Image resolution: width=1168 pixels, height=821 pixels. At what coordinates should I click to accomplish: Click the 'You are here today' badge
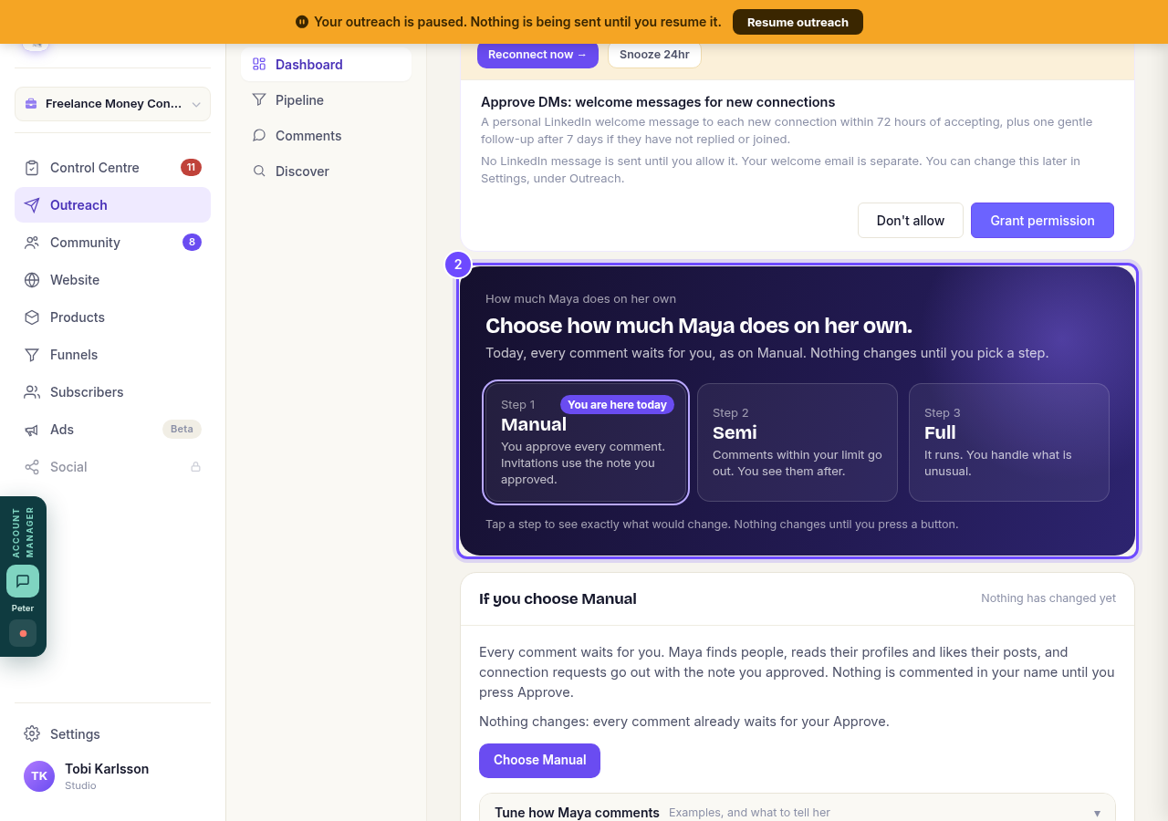(617, 405)
